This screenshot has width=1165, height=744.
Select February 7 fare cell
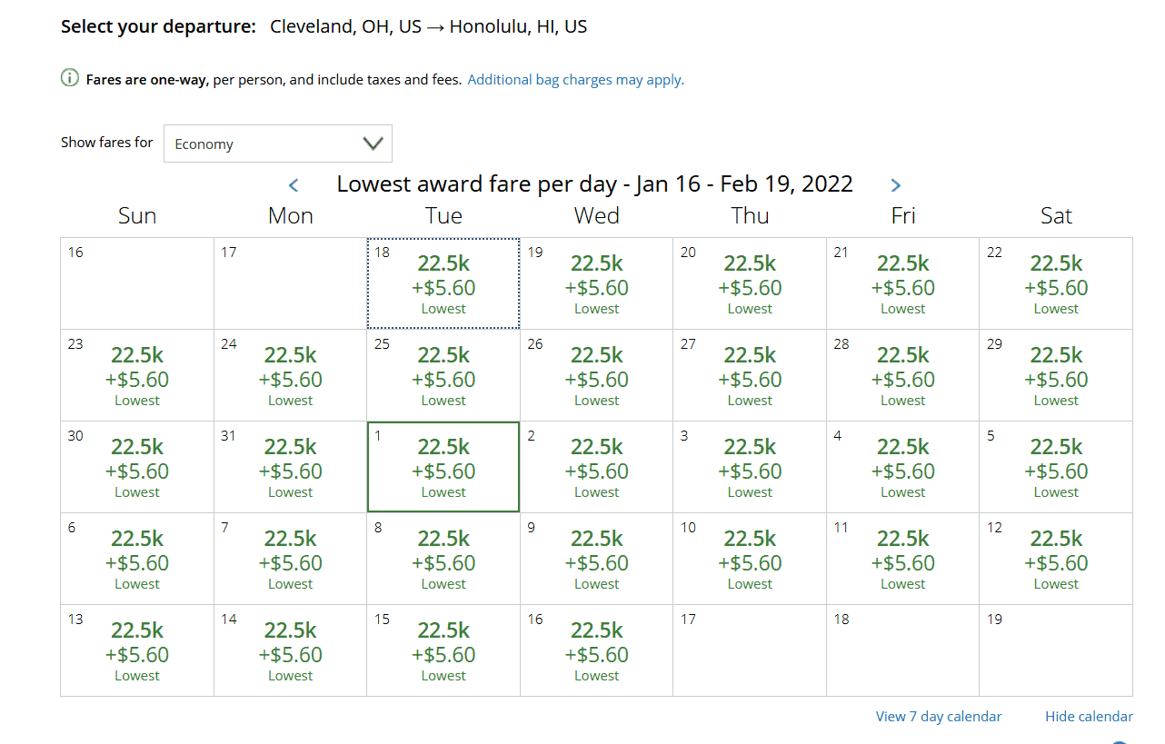pyautogui.click(x=291, y=559)
